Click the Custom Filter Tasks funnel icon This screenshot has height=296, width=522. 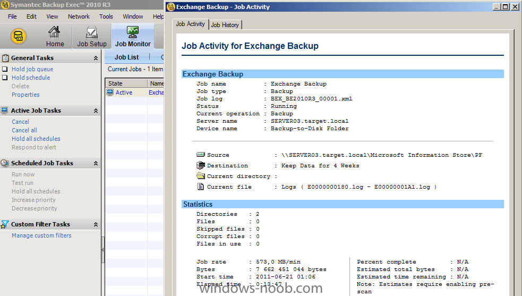(5, 224)
